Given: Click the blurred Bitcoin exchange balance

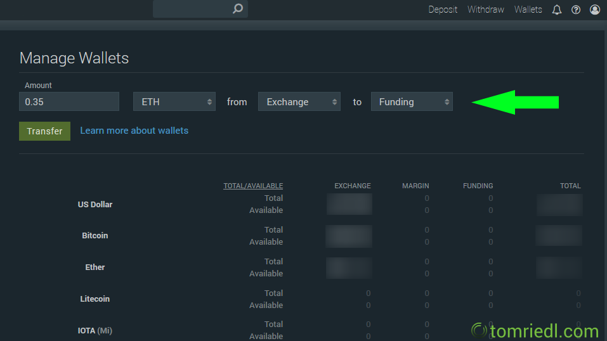Looking at the screenshot, I should pyautogui.click(x=349, y=236).
